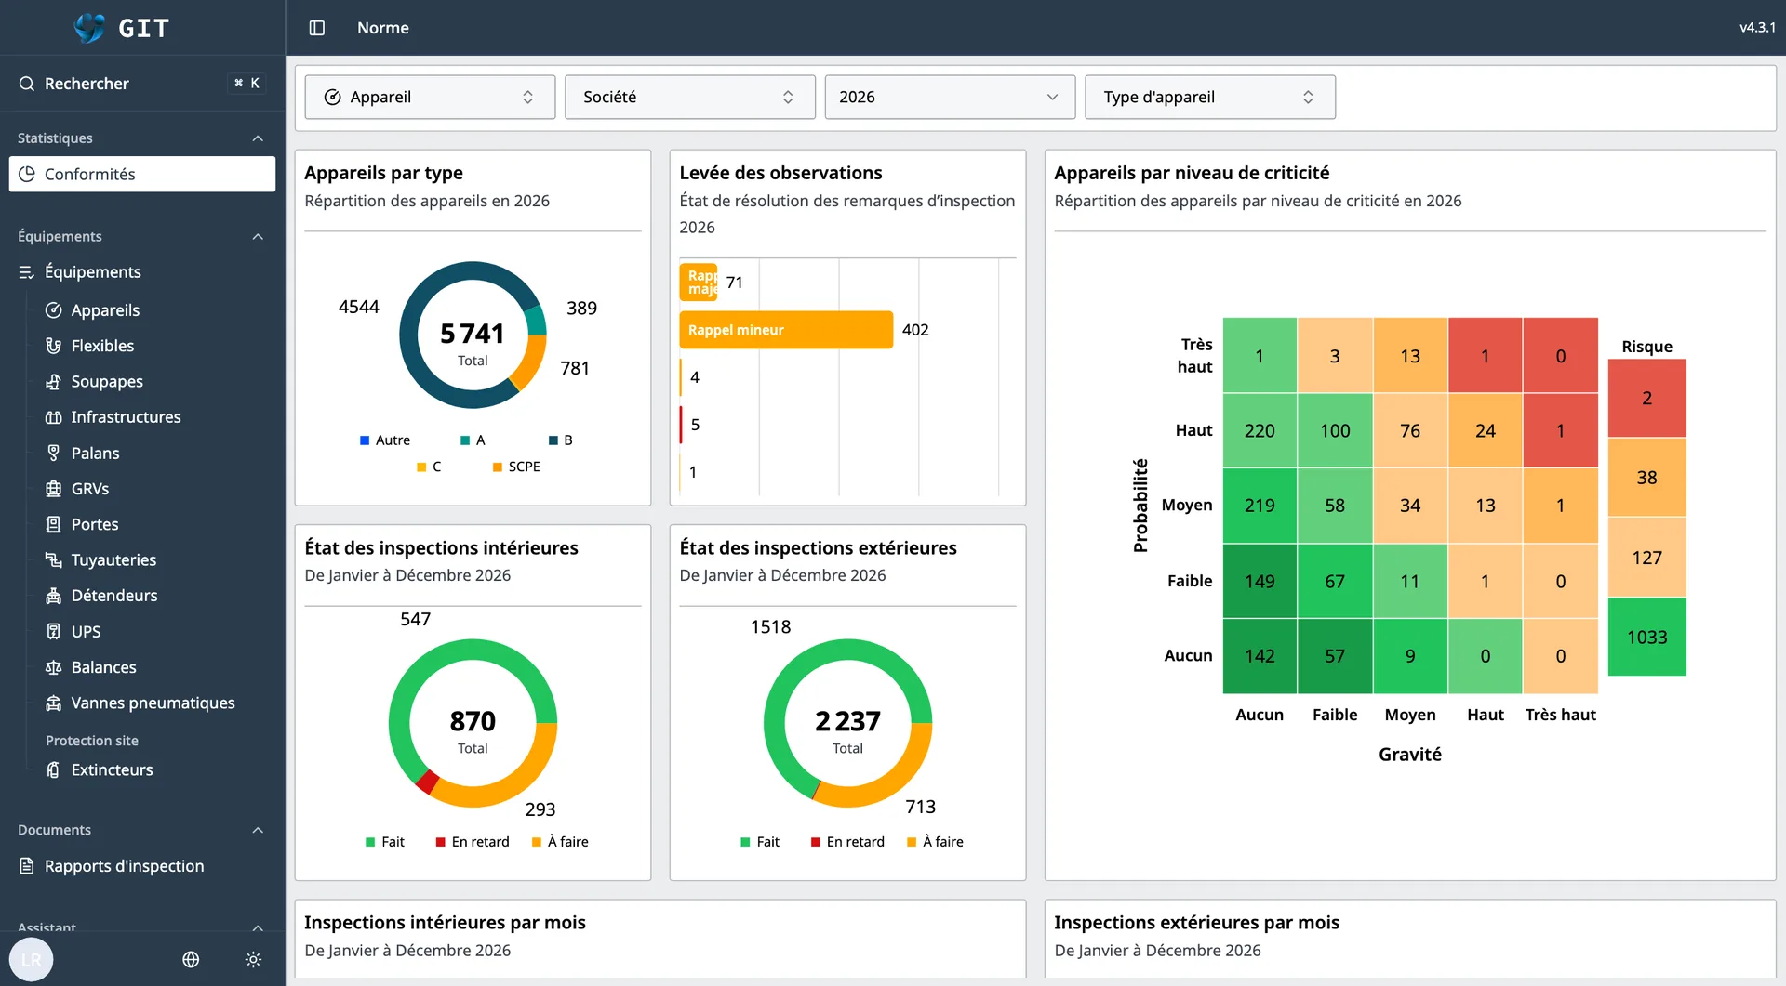Collapse the Équipements section chevron
The image size is (1786, 986).
pyautogui.click(x=258, y=237)
